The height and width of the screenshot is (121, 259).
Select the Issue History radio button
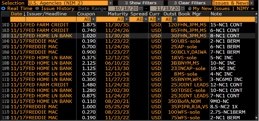pyautogui.click(x=37, y=8)
